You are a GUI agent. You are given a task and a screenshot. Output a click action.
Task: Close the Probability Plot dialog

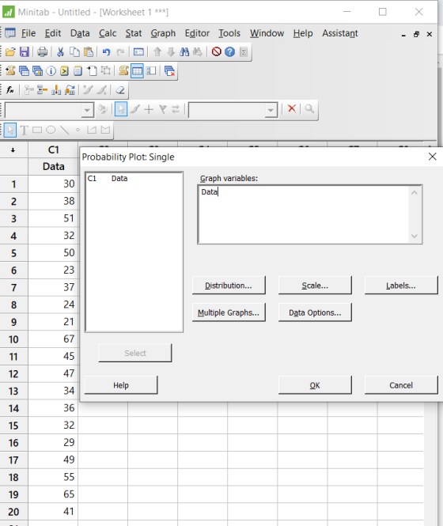(432, 157)
